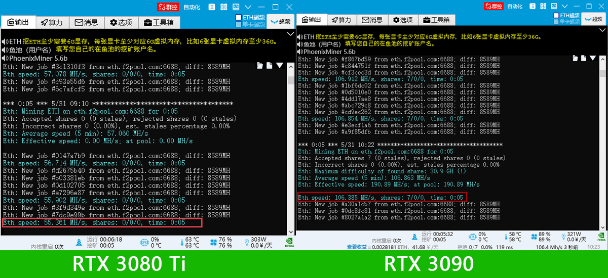Viewport: 608px width, 278px height.
Task: Open the code console icon in RTX 3090 title bar
Action: coord(553,6)
